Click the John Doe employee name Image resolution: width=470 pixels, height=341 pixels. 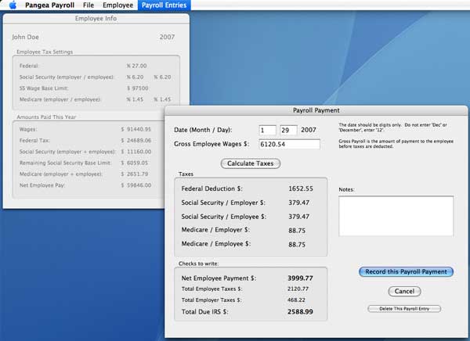(28, 36)
